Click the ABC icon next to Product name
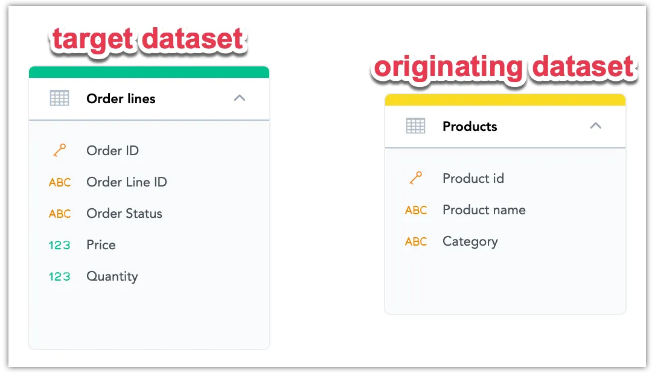Screen dimensions: 652x373 pyautogui.click(x=416, y=209)
